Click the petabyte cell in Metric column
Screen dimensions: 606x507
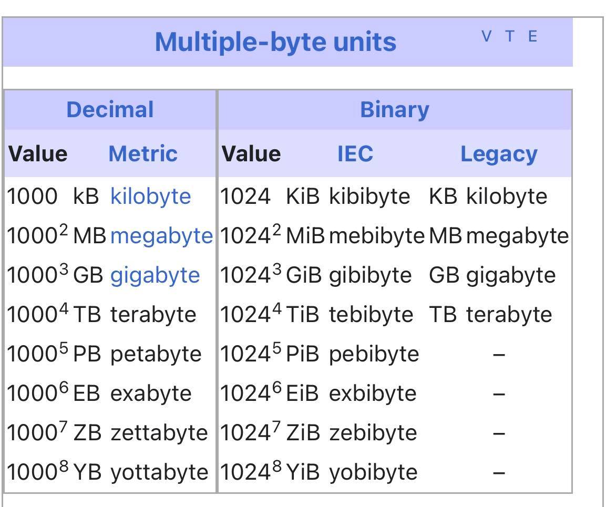[156, 354]
